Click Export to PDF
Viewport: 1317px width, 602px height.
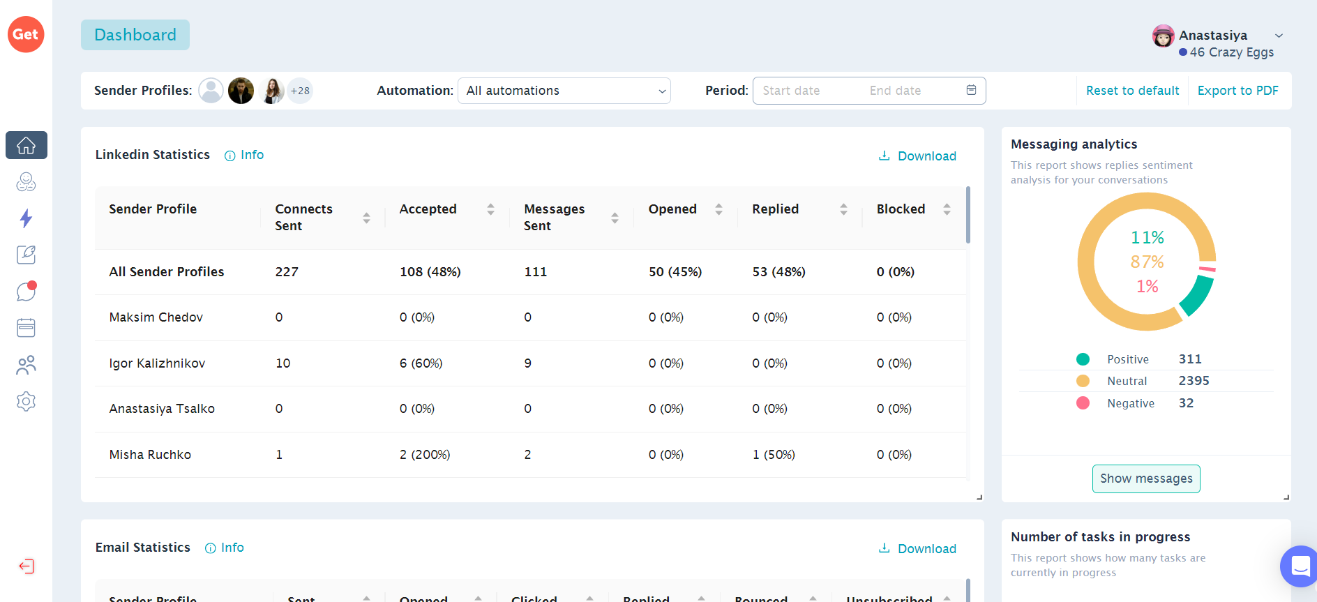point(1237,91)
